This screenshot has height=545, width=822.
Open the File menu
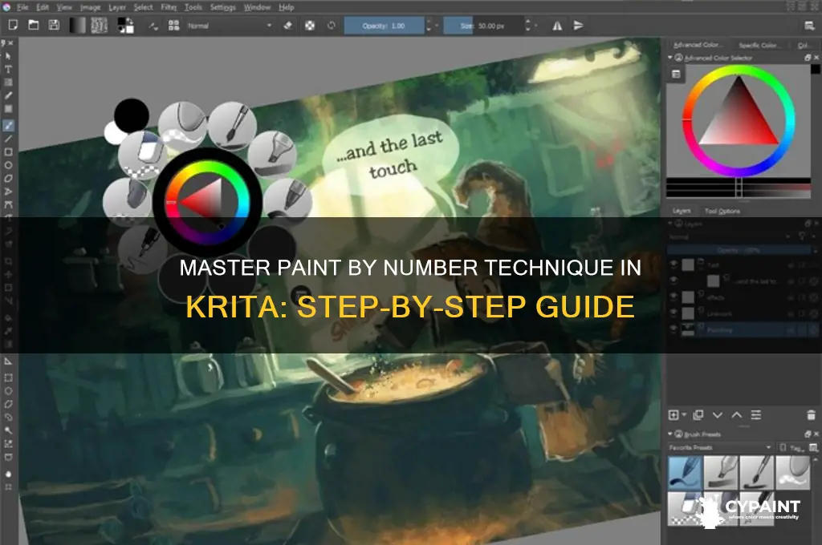(x=22, y=7)
